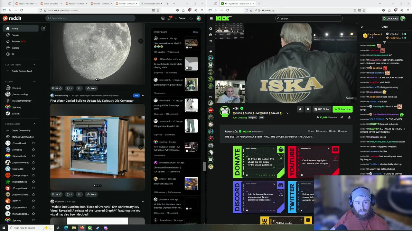Open Discord from Windows taskbar

click(x=106, y=228)
